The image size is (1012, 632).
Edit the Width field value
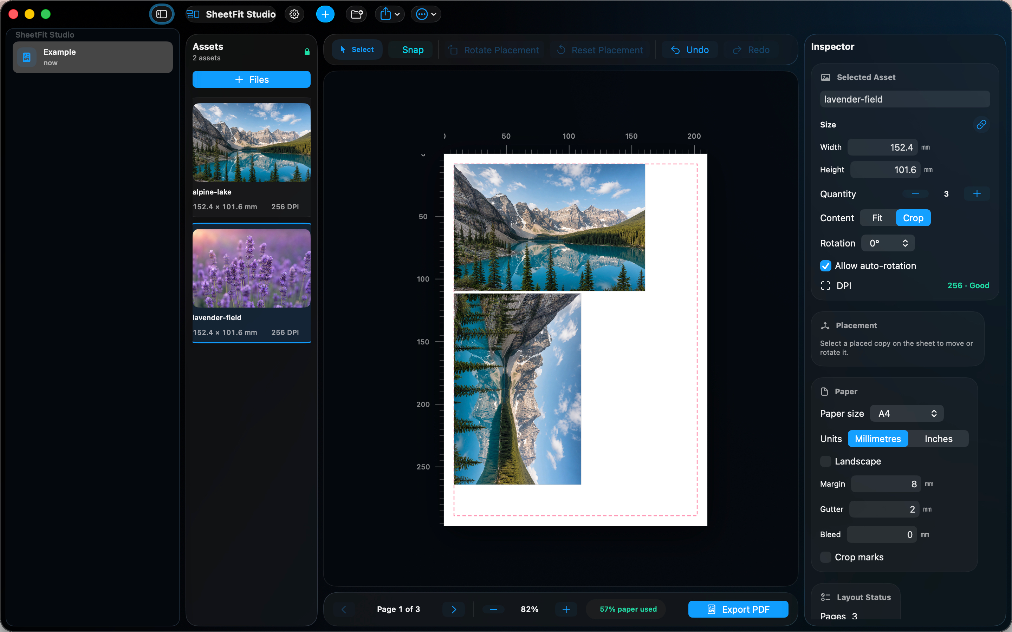pos(882,147)
